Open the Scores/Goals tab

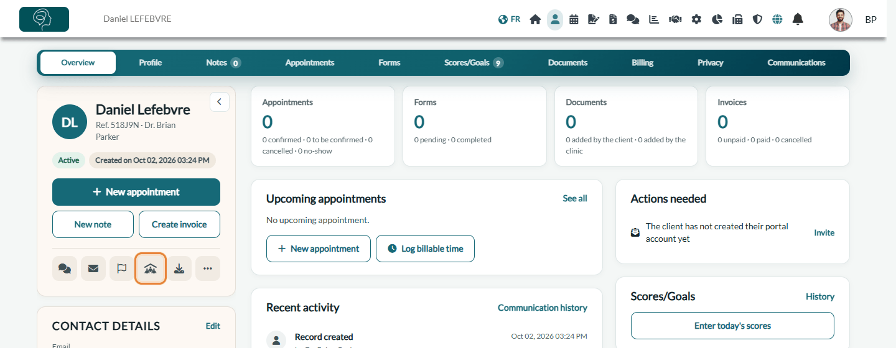pyautogui.click(x=474, y=63)
